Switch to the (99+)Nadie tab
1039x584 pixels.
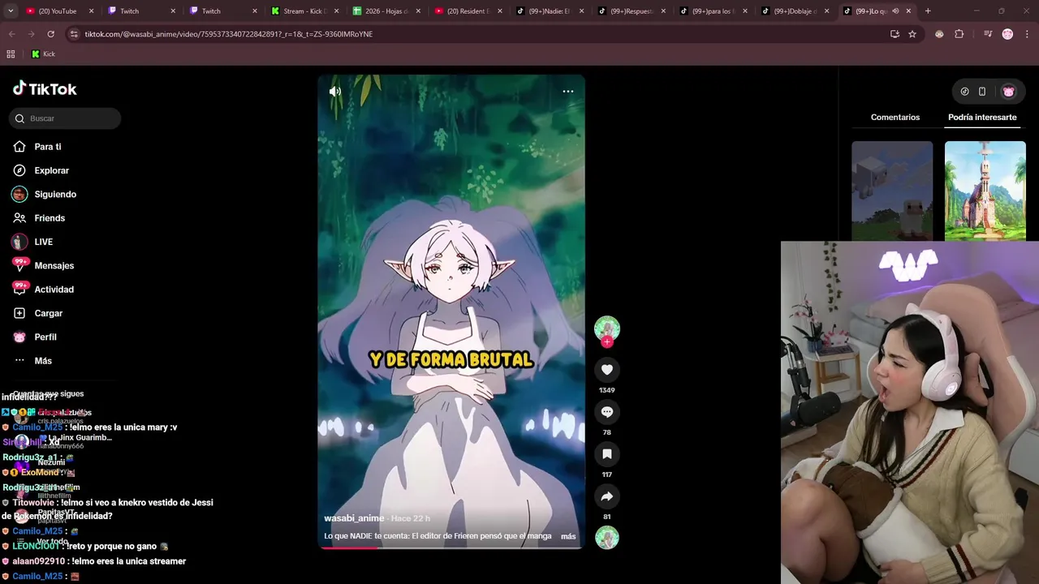[549, 11]
